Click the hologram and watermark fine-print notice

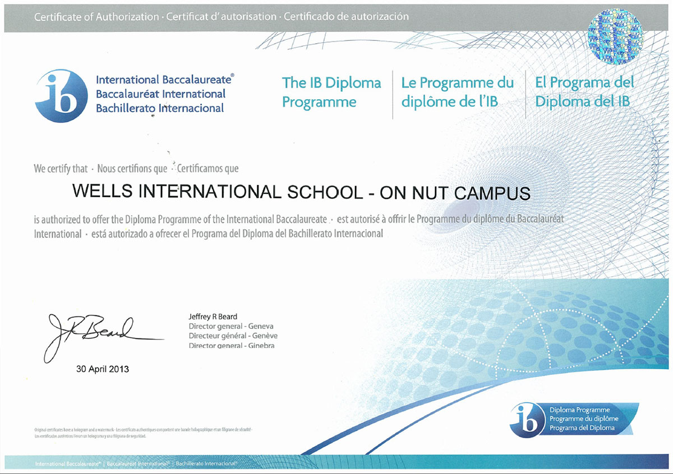point(143,432)
